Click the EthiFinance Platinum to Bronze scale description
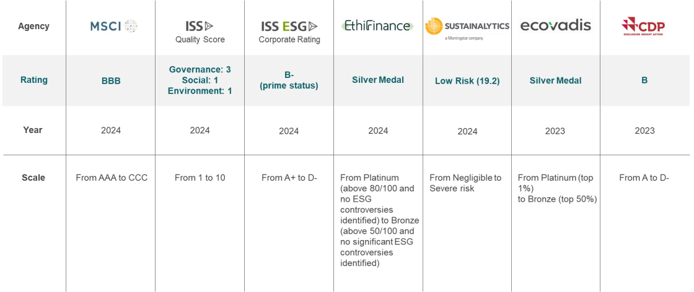The image size is (694, 292). click(x=379, y=220)
